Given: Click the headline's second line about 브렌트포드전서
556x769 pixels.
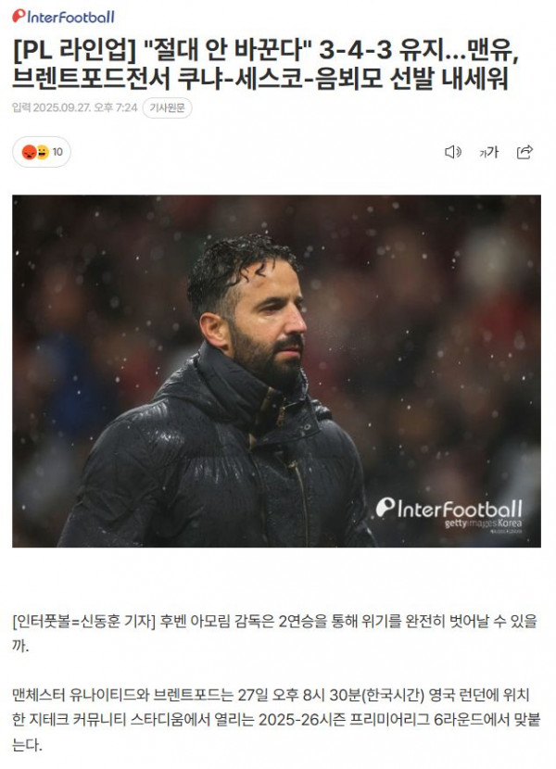Looking at the screenshot, I should pos(260,79).
